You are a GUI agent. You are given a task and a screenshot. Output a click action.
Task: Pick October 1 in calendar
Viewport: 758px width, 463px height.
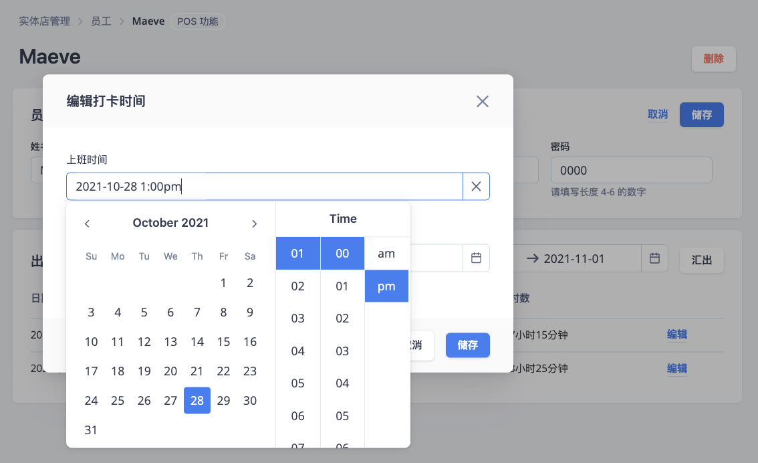point(223,282)
